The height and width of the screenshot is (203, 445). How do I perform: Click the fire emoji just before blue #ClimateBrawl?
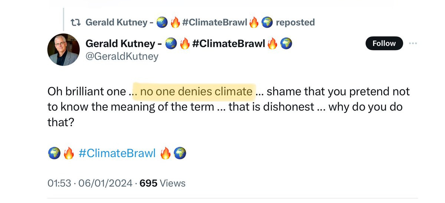[68, 153]
